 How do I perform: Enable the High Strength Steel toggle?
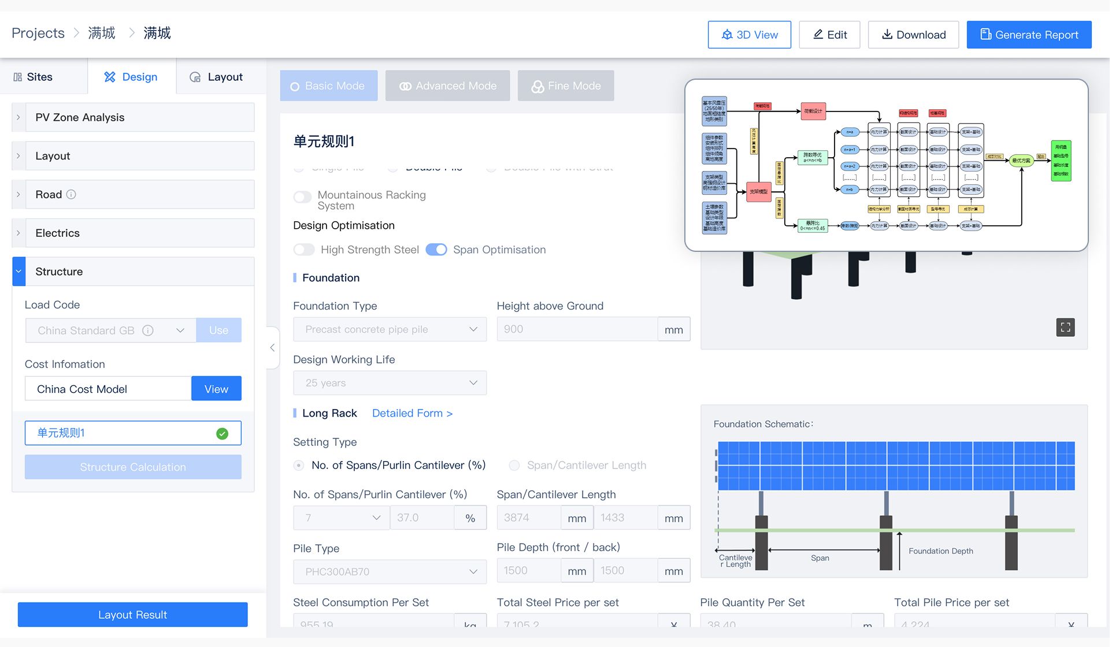304,250
